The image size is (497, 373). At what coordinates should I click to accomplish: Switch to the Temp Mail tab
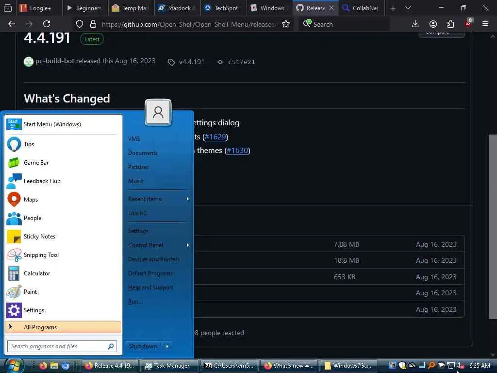click(x=131, y=8)
